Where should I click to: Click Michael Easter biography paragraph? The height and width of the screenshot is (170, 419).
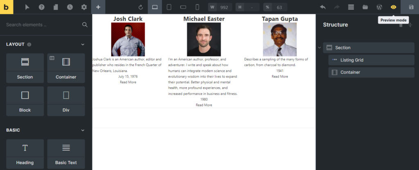pyautogui.click(x=203, y=77)
